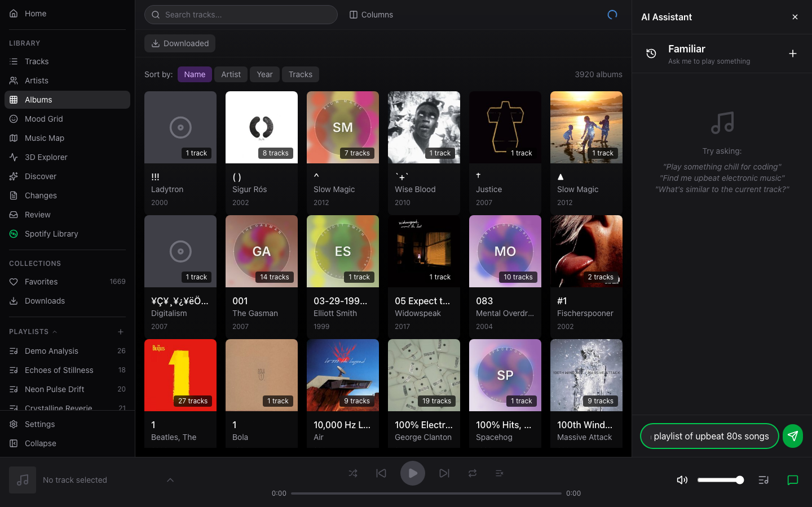Expand the now playing panel chevron
This screenshot has width=812, height=507.
point(170,480)
